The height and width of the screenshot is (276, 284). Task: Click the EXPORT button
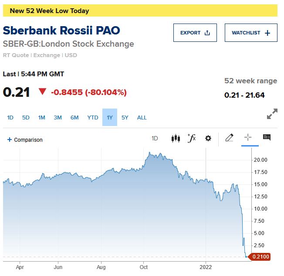195,33
